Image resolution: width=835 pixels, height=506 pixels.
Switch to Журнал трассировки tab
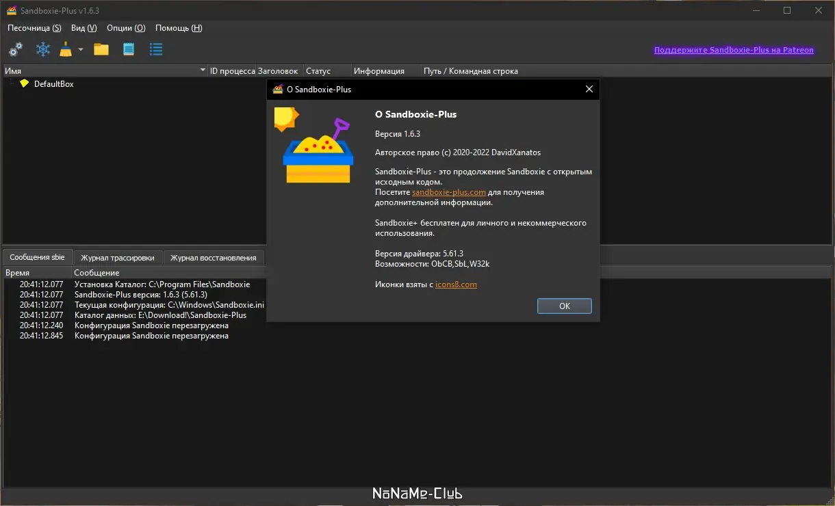pyautogui.click(x=118, y=258)
